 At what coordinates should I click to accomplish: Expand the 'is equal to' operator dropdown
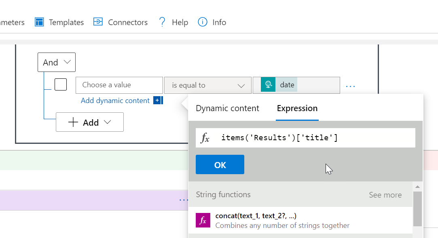pos(207,85)
